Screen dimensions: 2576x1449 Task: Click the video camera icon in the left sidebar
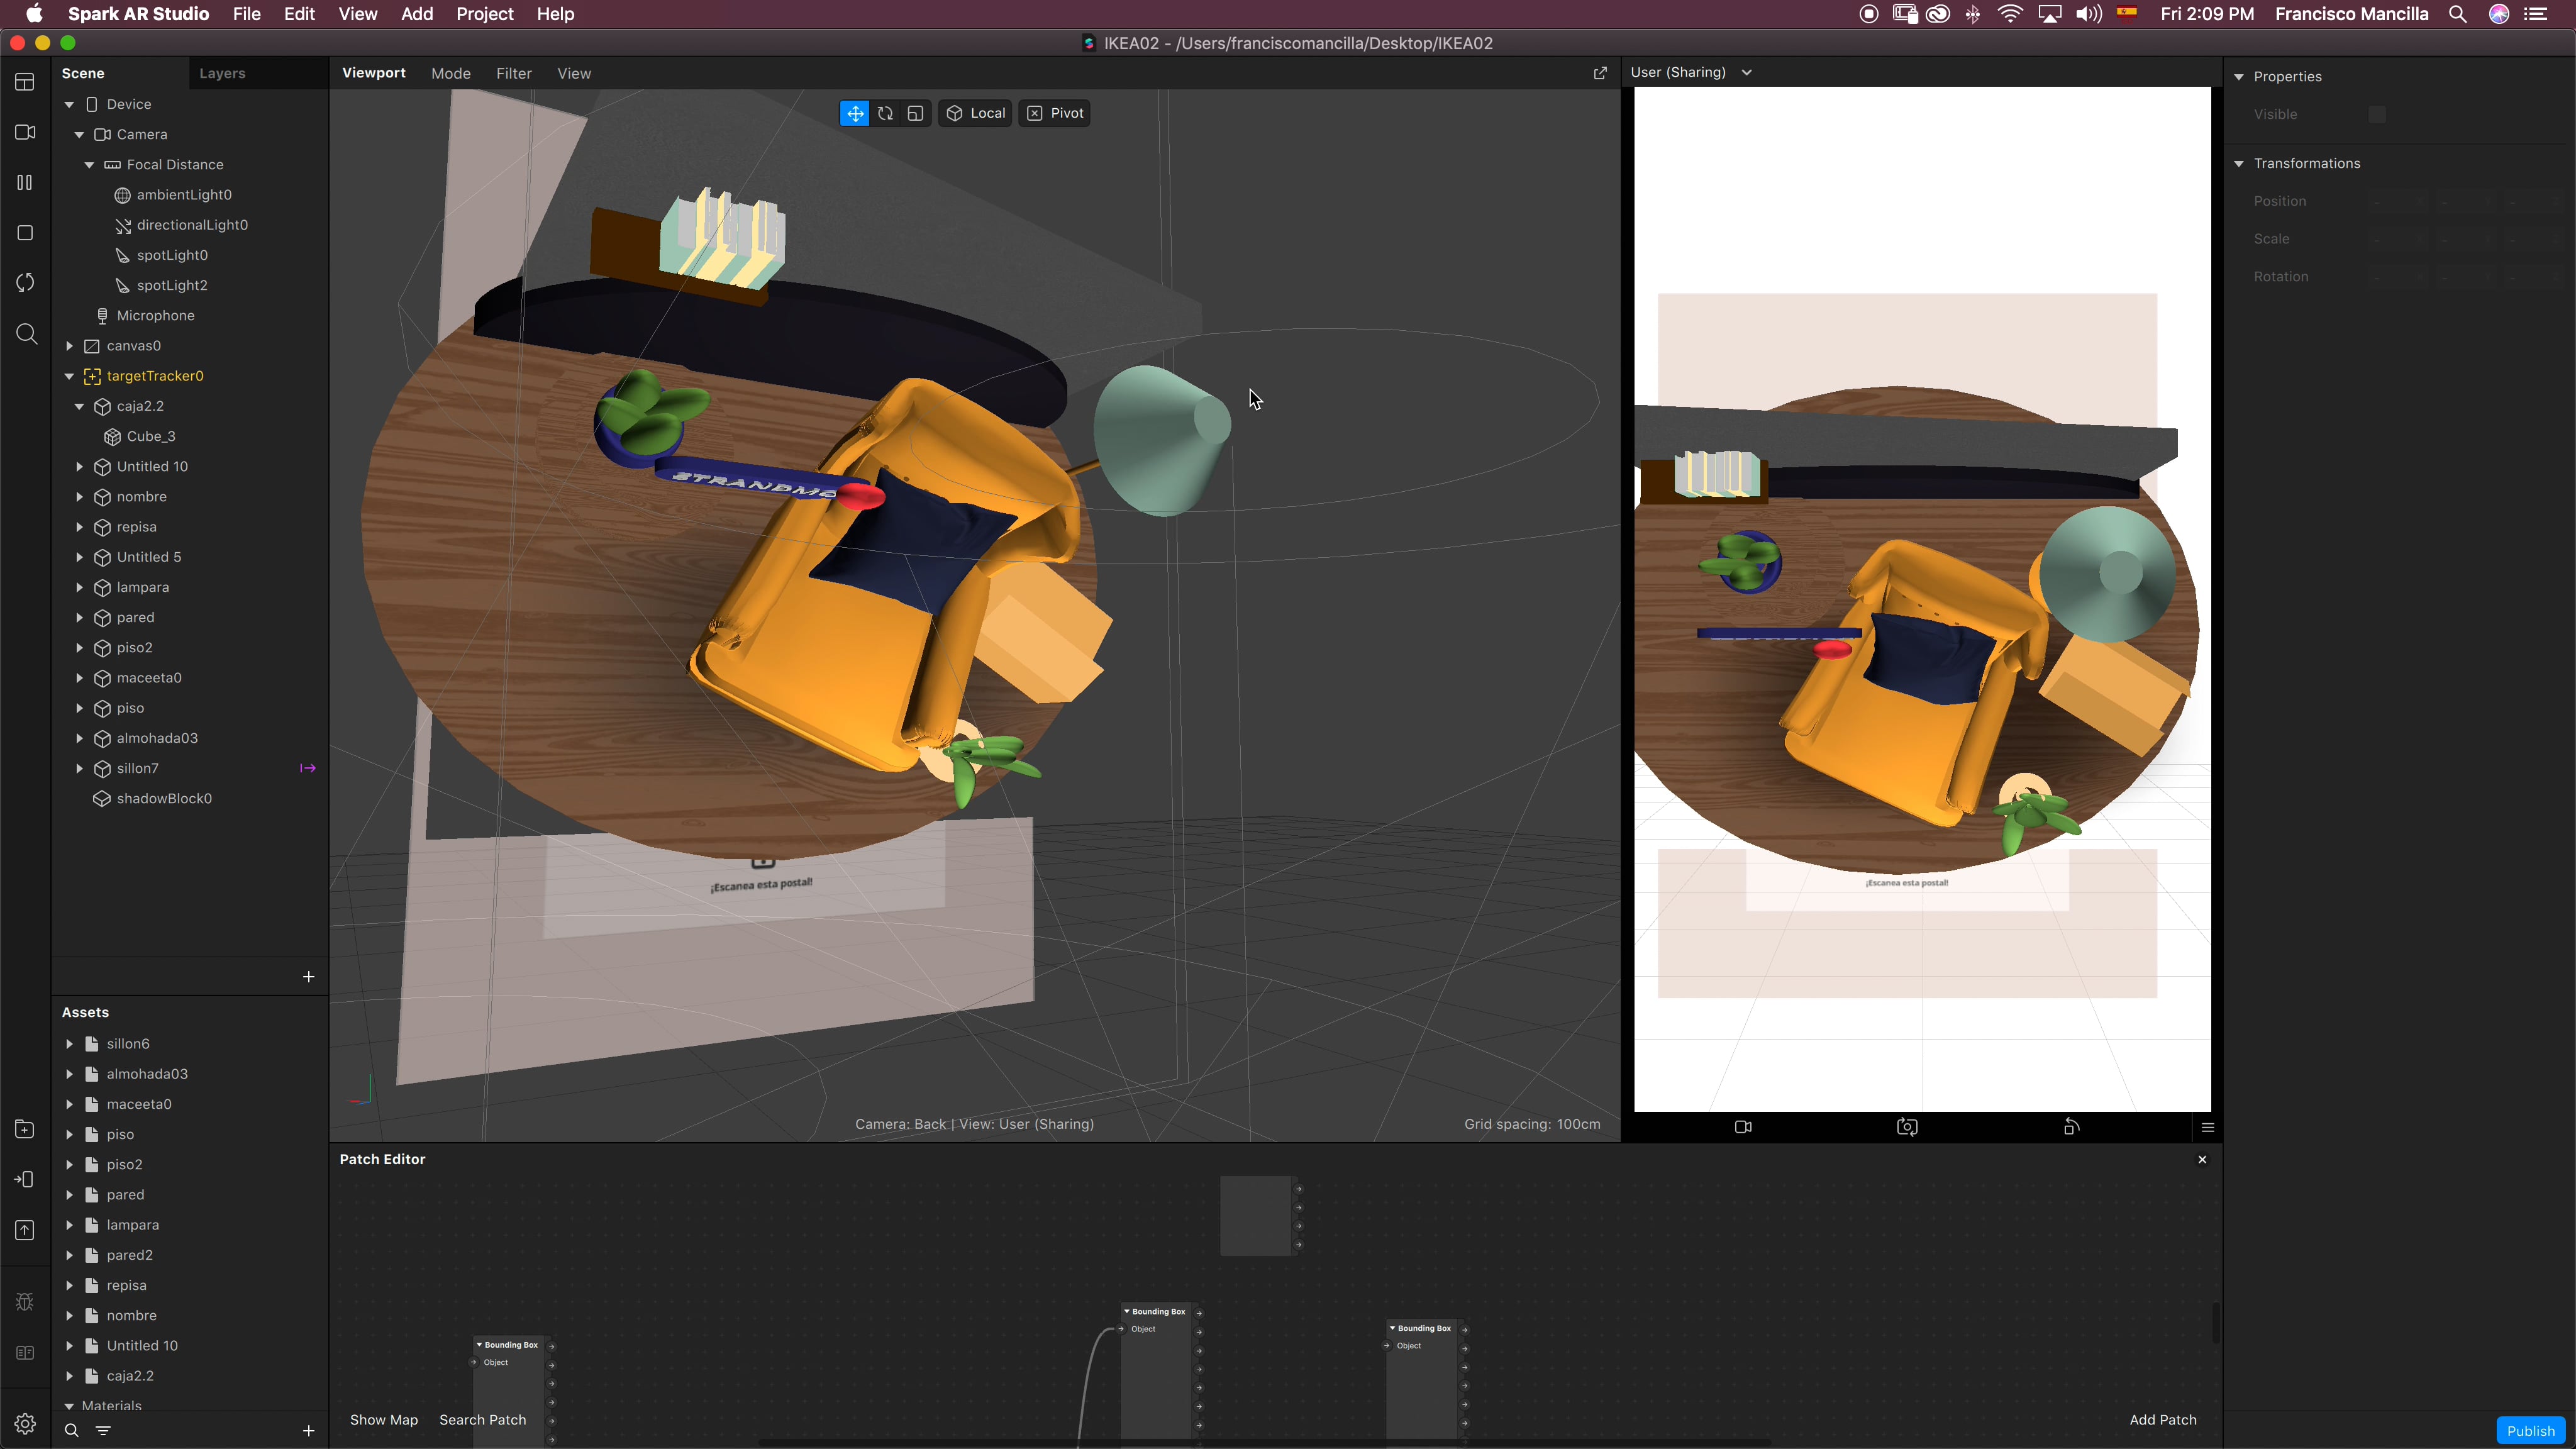point(25,132)
